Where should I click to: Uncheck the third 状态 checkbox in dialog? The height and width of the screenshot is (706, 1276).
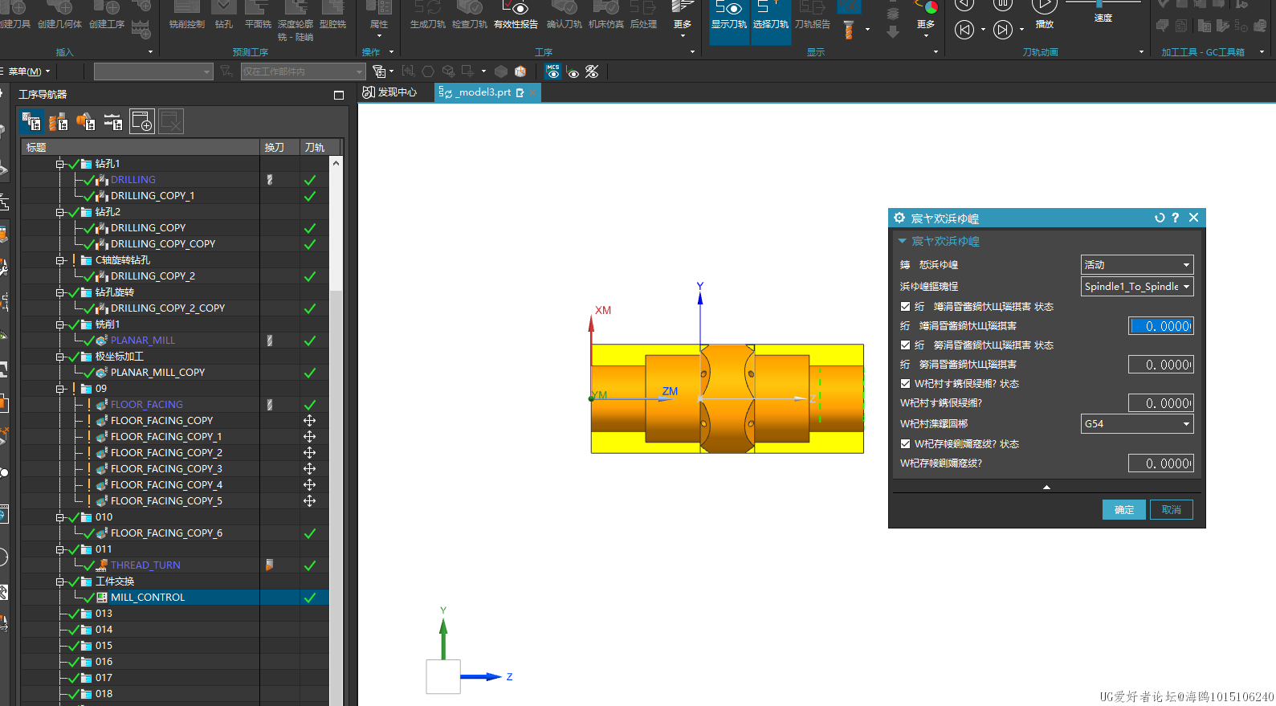tap(905, 384)
